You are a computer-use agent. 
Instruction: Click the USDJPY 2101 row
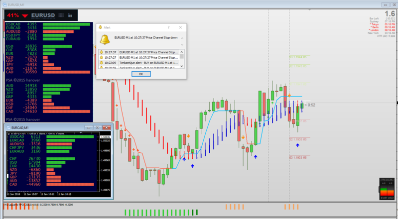[36, 35]
